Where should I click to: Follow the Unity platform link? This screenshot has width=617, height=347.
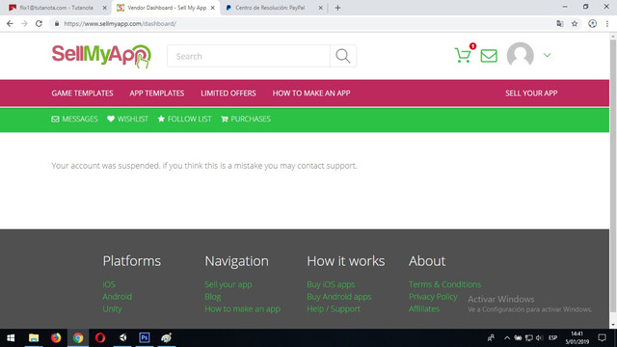click(x=112, y=308)
